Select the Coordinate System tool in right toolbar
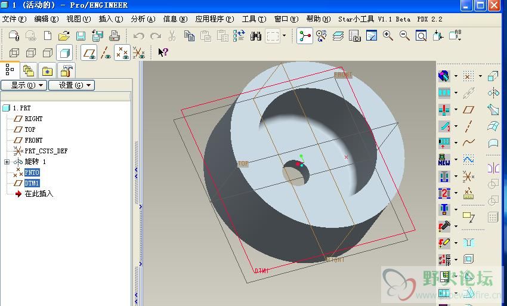 468,177
